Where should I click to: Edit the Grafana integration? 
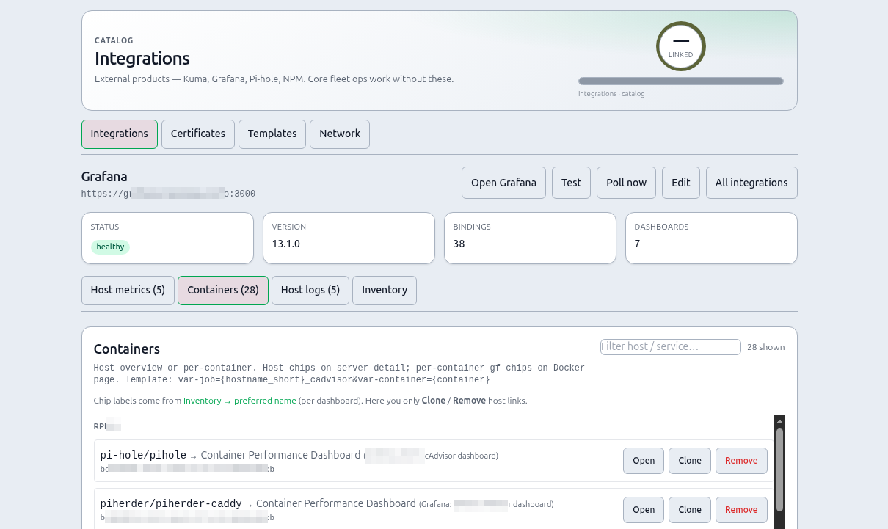pos(681,183)
